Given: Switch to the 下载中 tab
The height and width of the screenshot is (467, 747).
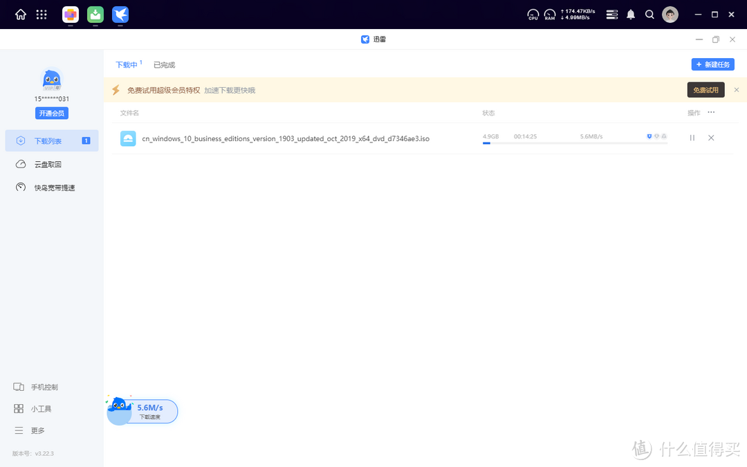Looking at the screenshot, I should coord(125,64).
